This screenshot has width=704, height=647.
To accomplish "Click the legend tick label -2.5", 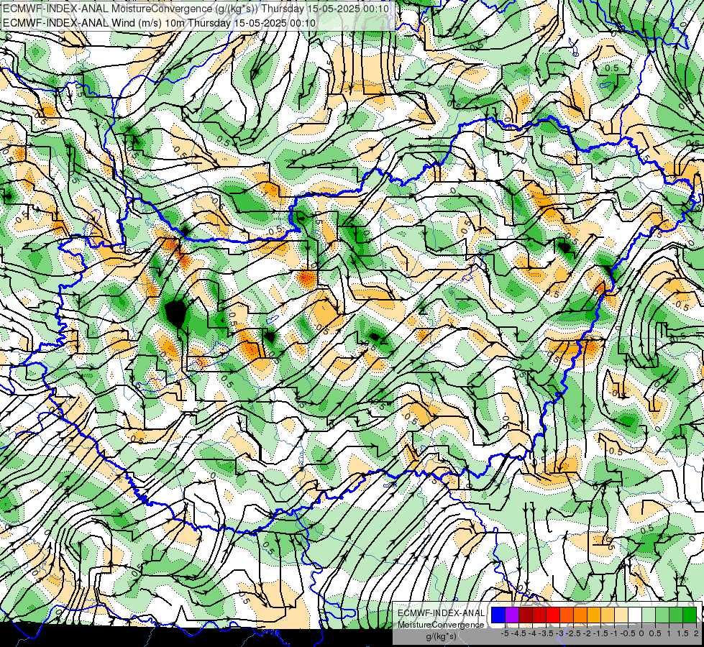I will (x=573, y=633).
